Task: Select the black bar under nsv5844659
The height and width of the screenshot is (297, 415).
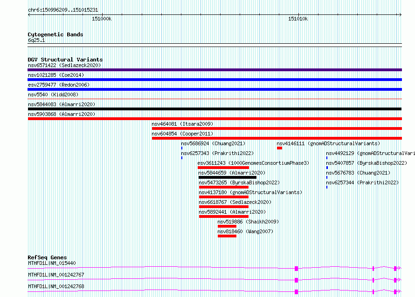Action: click(x=228, y=177)
